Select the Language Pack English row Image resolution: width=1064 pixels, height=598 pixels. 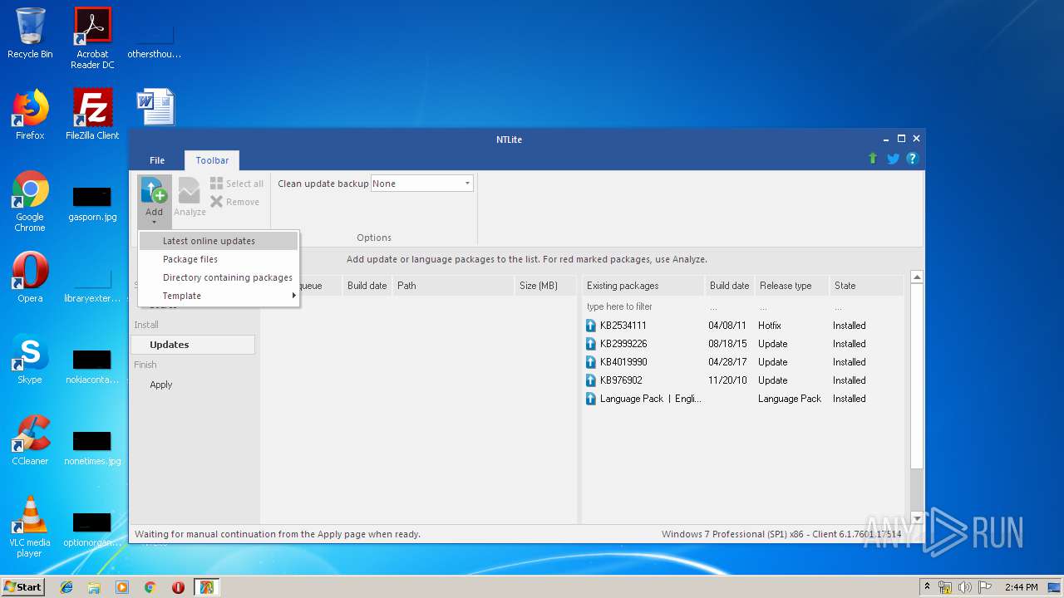(x=742, y=399)
